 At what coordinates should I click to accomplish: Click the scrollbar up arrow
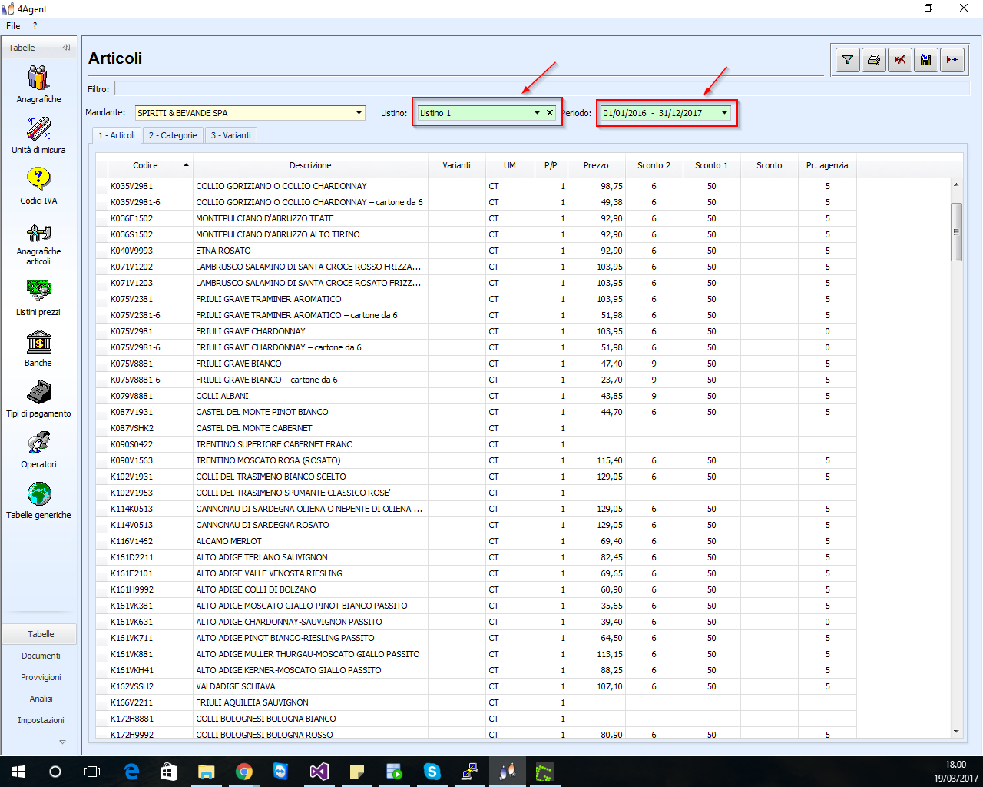(x=956, y=184)
